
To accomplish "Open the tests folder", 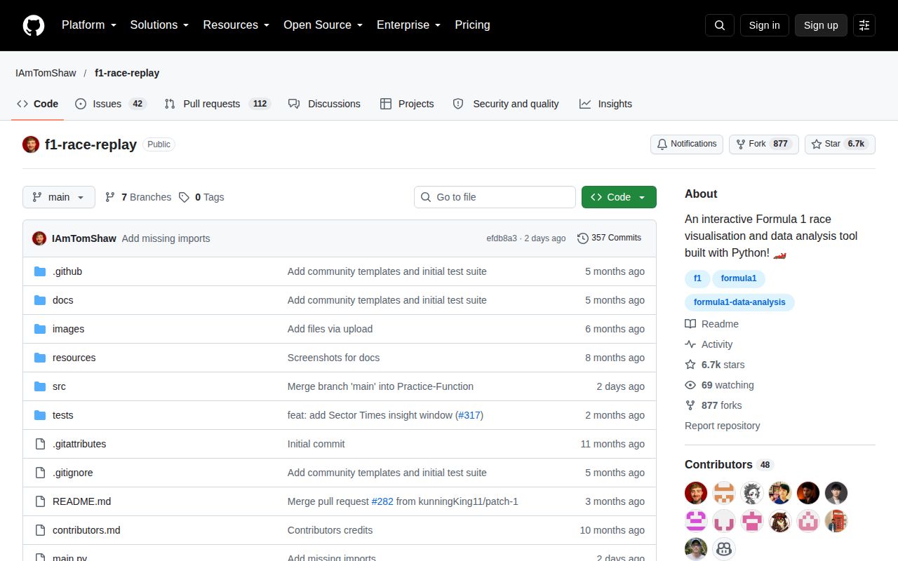I will coord(63,415).
